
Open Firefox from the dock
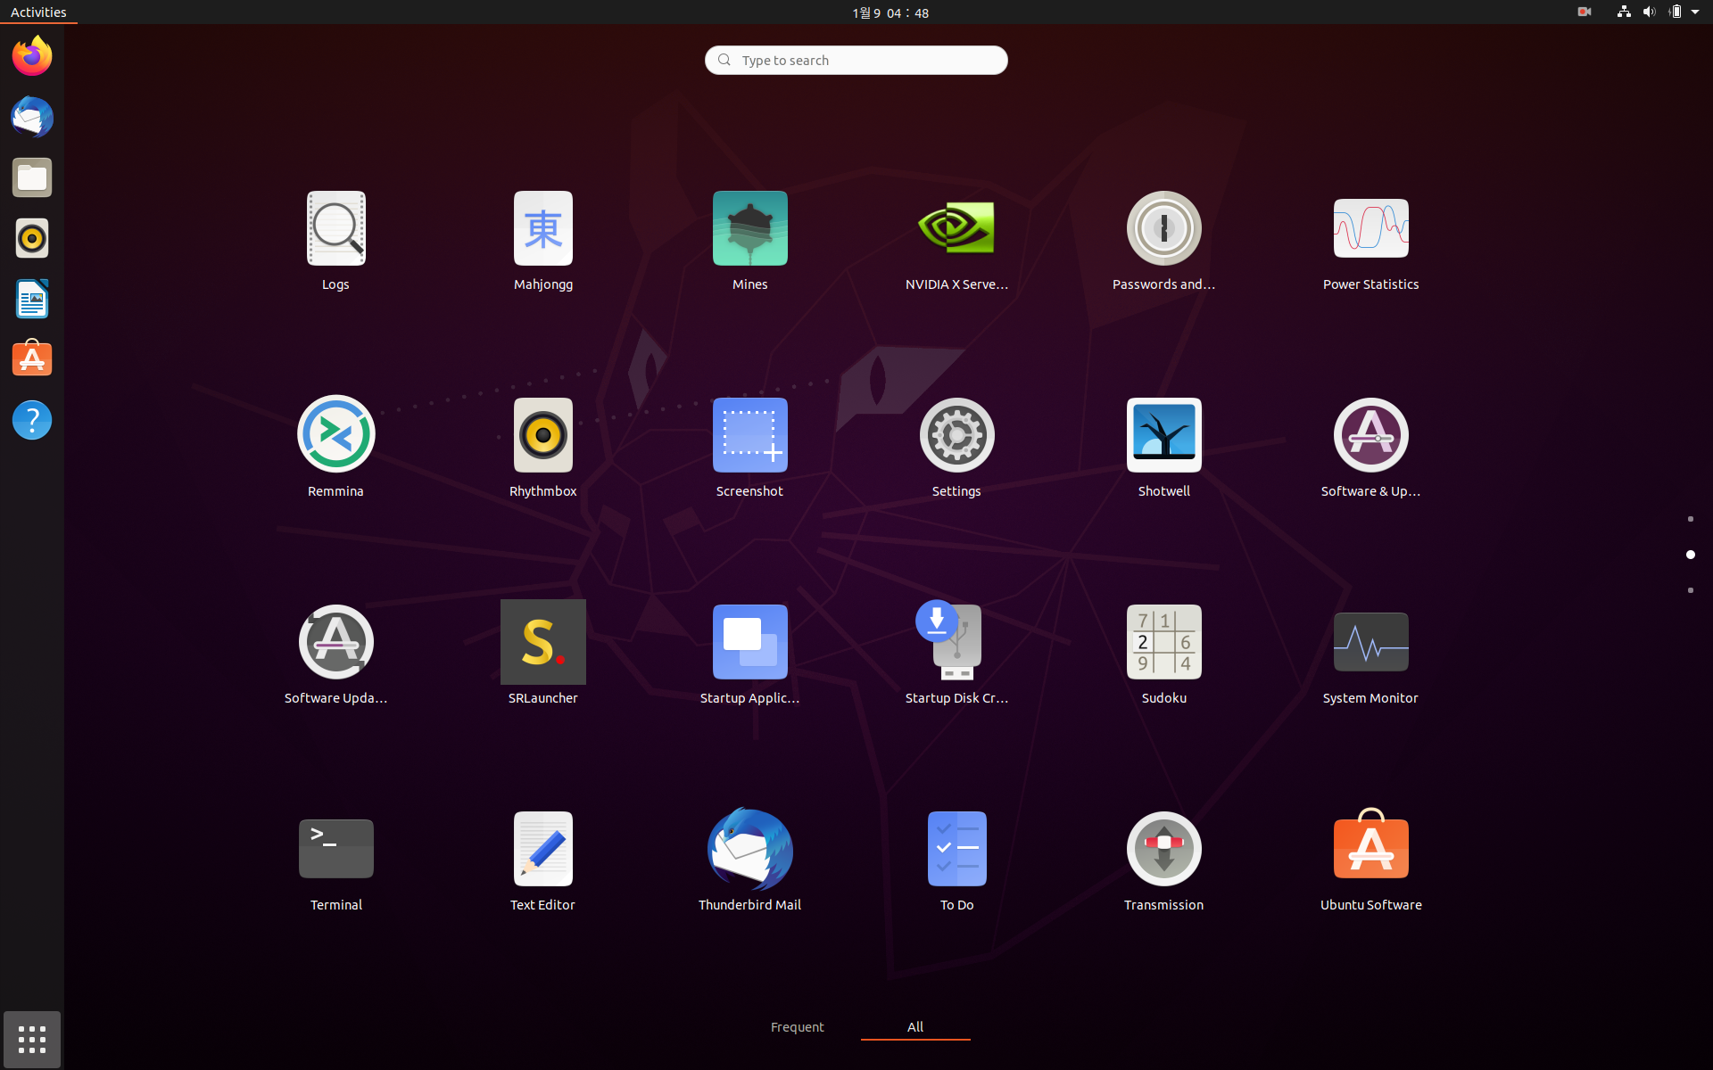tap(32, 56)
